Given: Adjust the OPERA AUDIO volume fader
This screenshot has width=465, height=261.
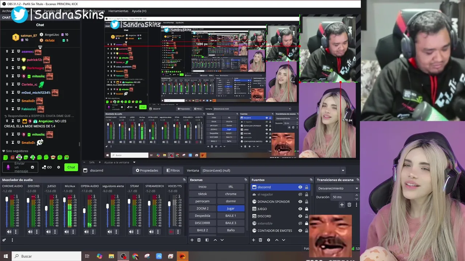Looking at the screenshot, I should point(84,211).
